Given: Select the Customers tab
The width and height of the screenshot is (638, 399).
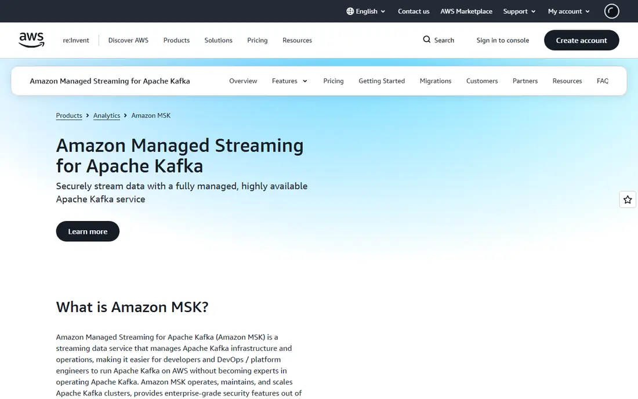Looking at the screenshot, I should 482,81.
